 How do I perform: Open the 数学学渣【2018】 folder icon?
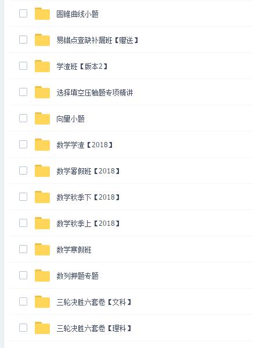click(x=42, y=145)
